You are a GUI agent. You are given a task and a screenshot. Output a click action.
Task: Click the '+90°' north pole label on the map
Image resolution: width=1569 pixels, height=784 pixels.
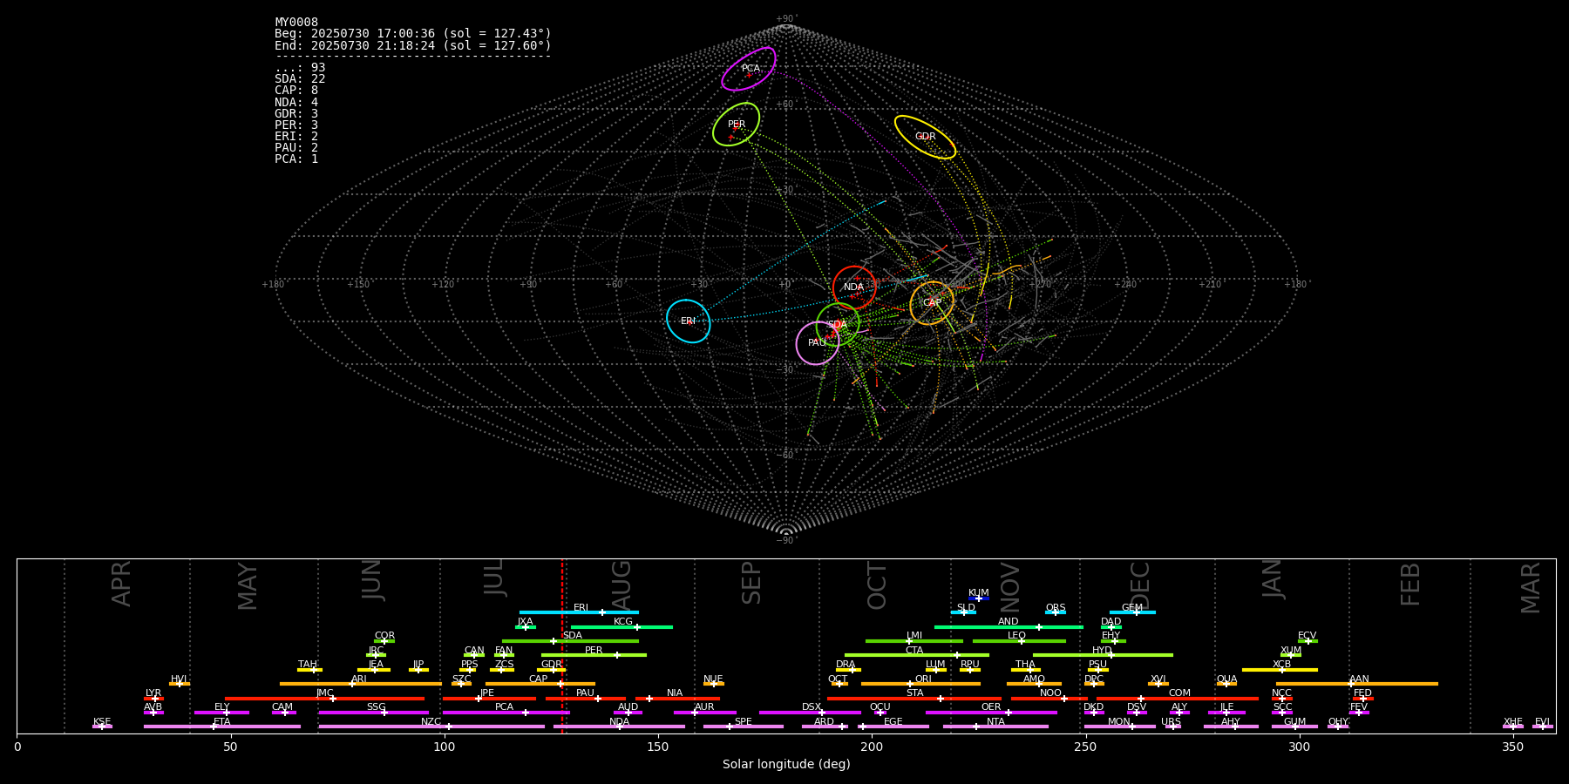click(786, 19)
